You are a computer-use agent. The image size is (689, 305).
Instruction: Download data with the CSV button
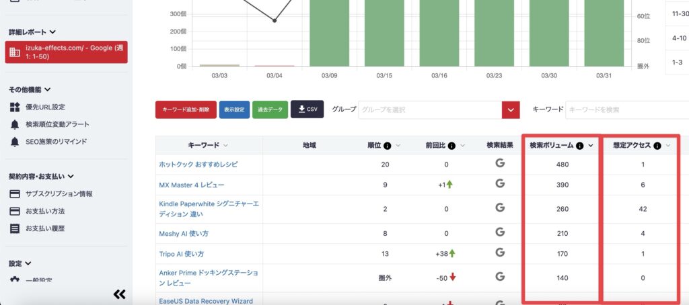point(307,110)
